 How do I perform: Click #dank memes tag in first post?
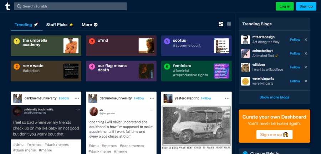[56, 145]
